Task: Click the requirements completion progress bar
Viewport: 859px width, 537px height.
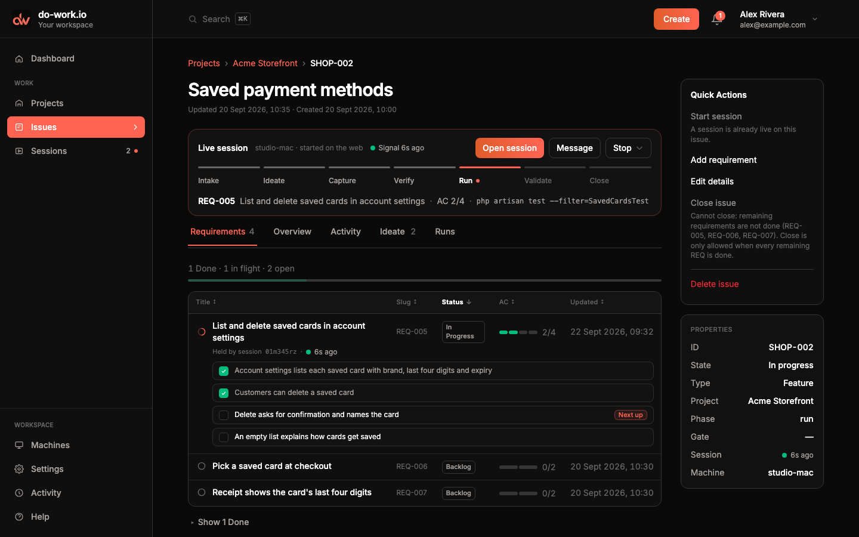Action: (x=425, y=280)
